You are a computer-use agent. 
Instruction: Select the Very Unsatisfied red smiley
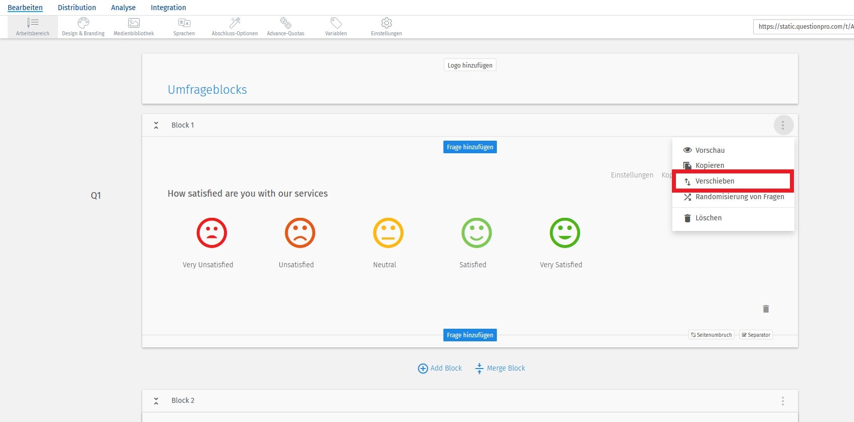(x=212, y=233)
